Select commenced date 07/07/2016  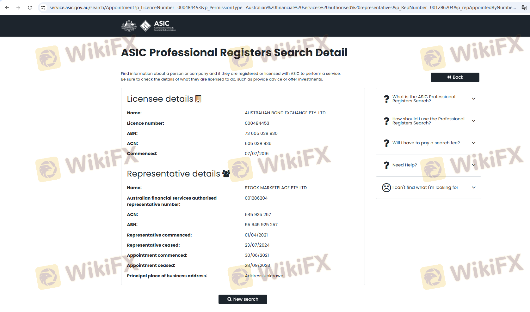257,153
